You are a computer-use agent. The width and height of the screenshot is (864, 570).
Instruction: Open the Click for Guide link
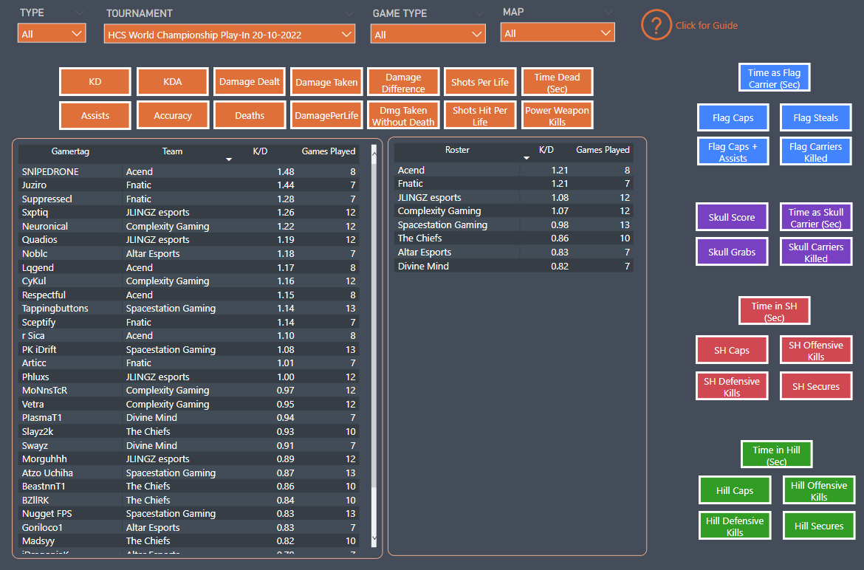tap(707, 25)
